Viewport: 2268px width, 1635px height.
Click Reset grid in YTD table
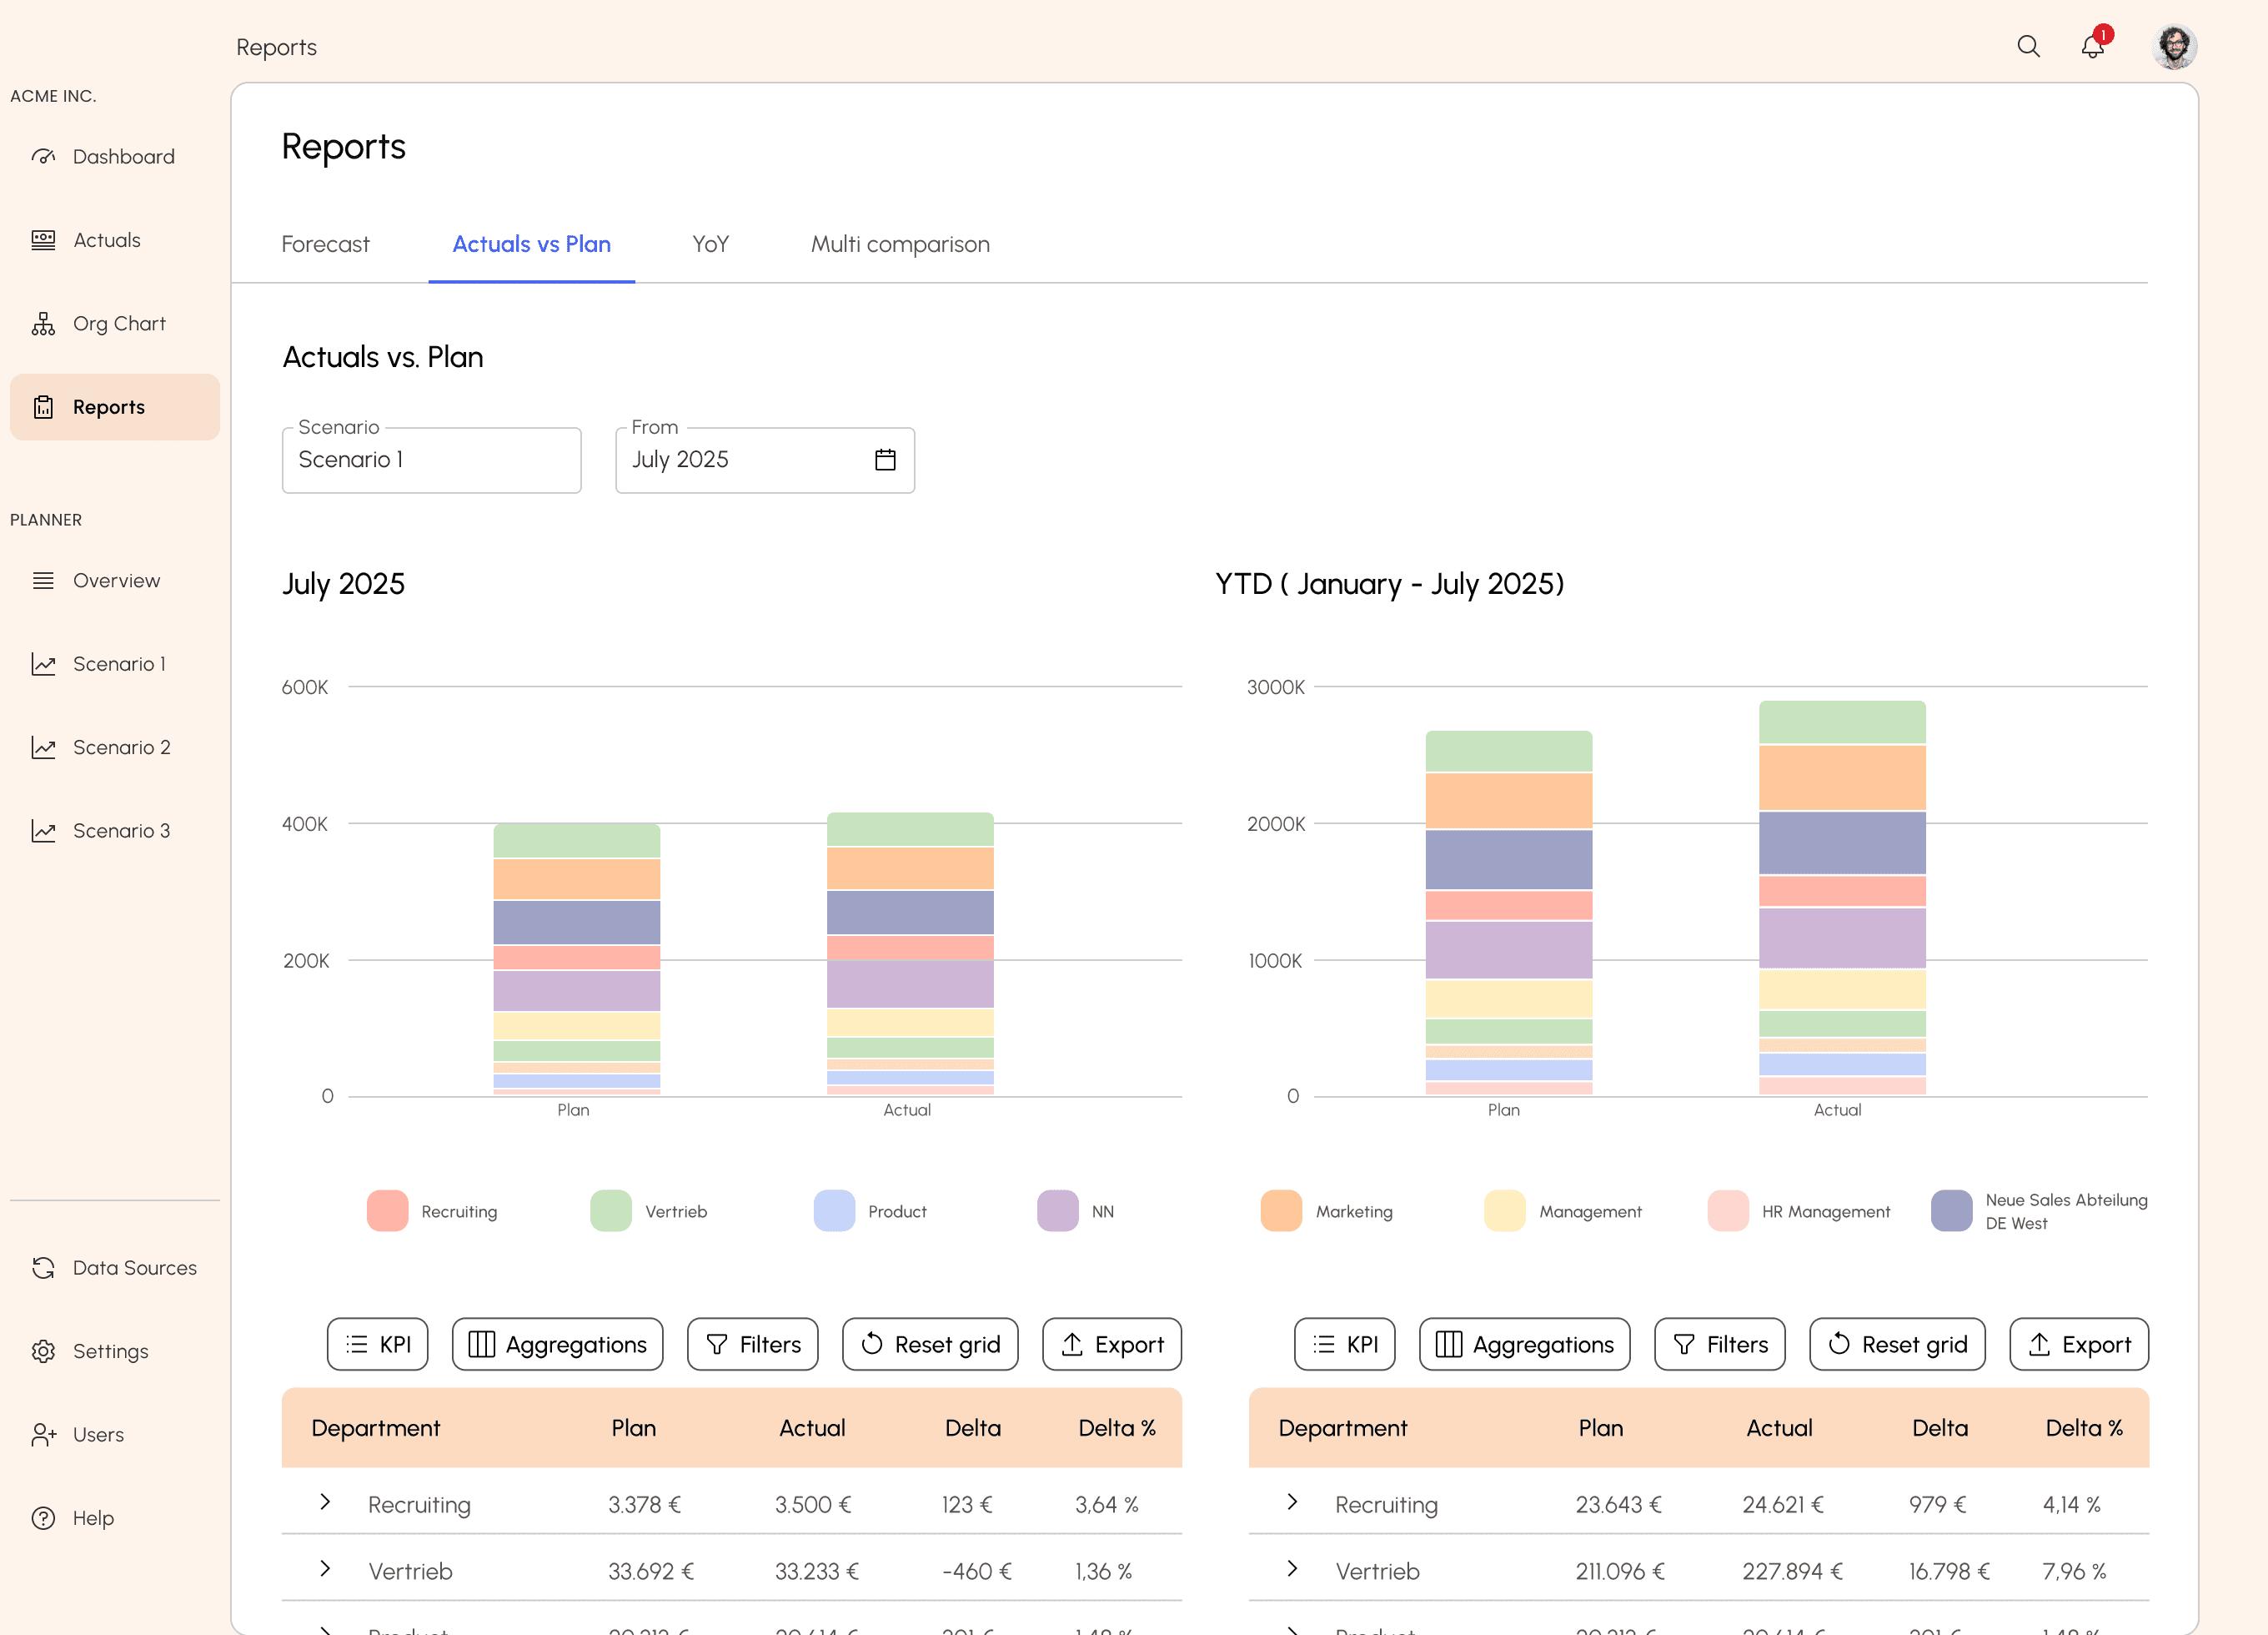point(1896,1344)
